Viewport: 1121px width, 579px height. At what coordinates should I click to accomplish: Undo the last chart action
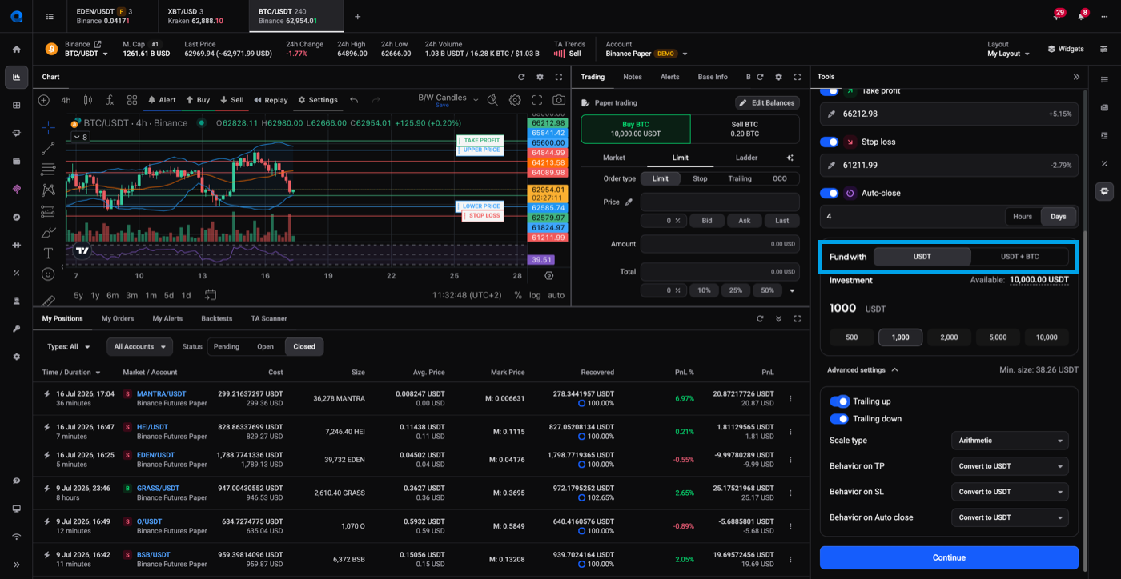(354, 100)
